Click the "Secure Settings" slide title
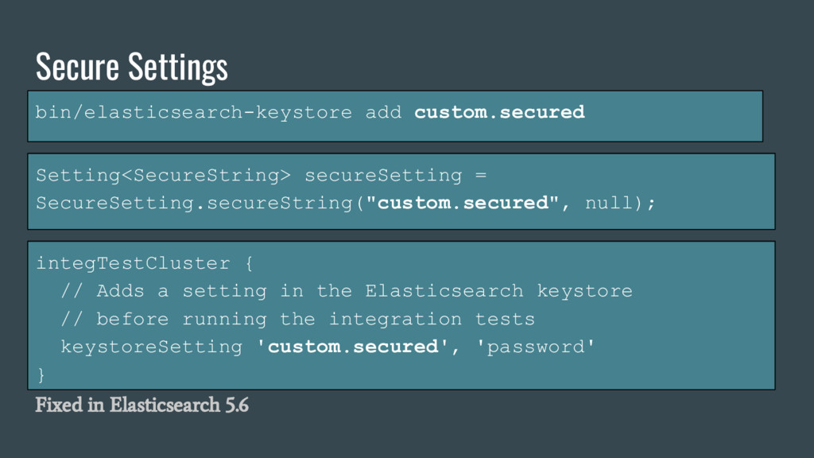The width and height of the screenshot is (814, 458). point(132,66)
